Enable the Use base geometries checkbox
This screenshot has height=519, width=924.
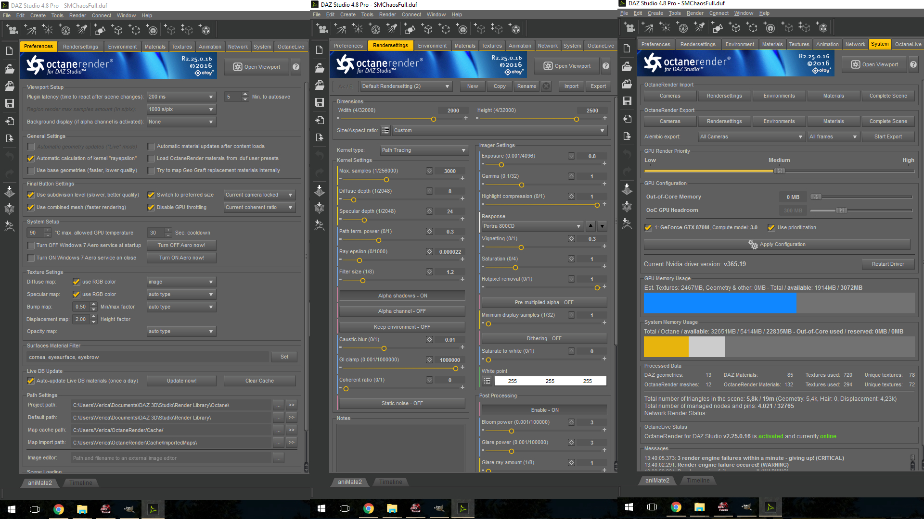[31, 171]
